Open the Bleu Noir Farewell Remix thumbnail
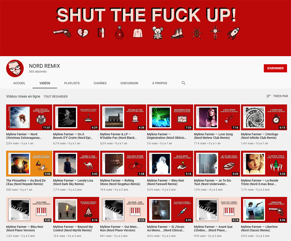This screenshot has height=241, width=291. pyautogui.click(x=170, y=163)
